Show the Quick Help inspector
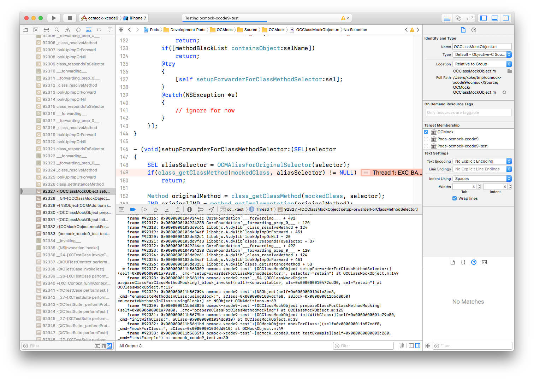 474,30
